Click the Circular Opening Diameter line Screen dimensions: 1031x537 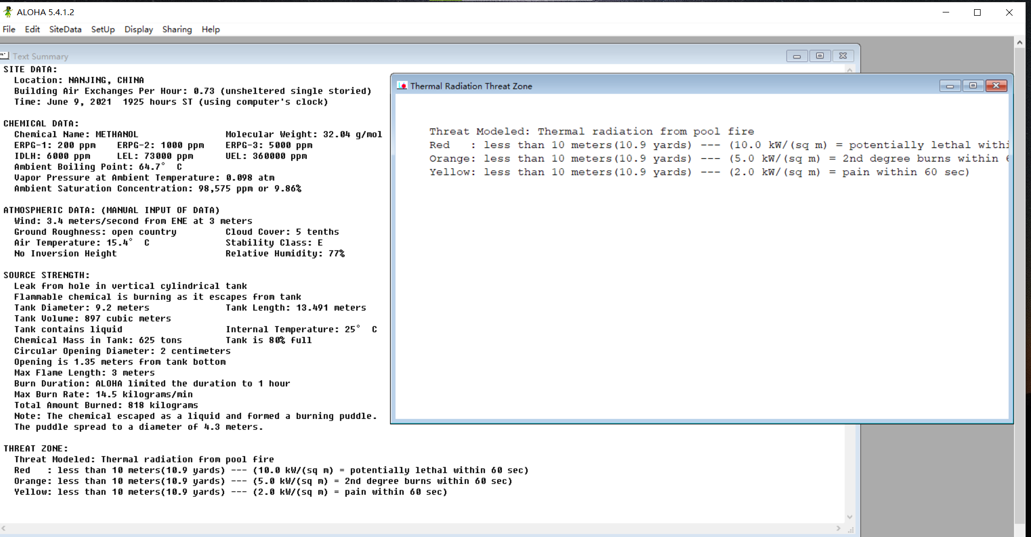[x=123, y=351]
